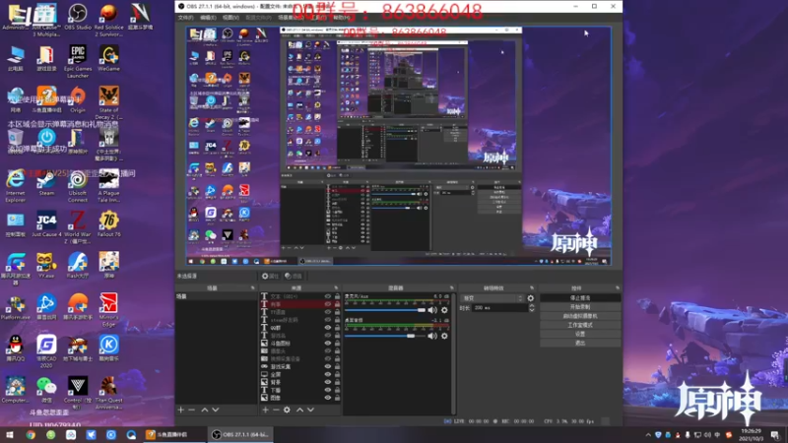
Task: Pop out the 混音器 dock panel
Action: [x=451, y=287]
